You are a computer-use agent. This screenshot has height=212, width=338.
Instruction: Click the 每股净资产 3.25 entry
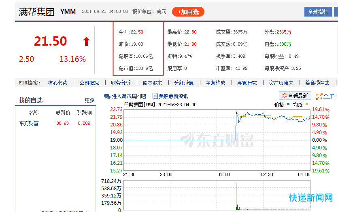283,68
